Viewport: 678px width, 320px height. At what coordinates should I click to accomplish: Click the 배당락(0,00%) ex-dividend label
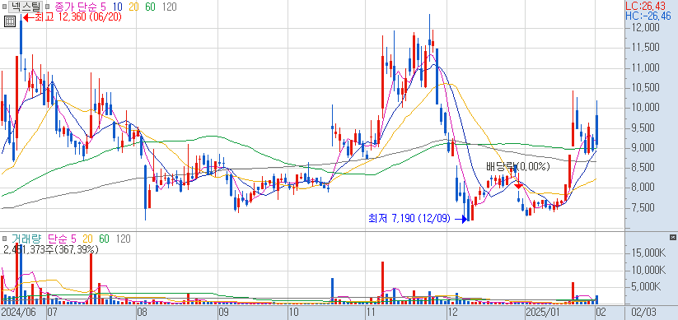(x=517, y=166)
